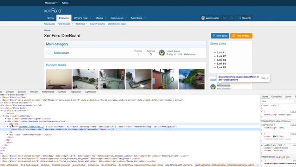
Task: Switch to the DevTools Console tab
Action: (10, 92)
